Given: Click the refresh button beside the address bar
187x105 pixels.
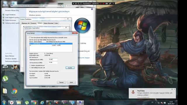Looking at the screenshot, I should (x=63, y=6).
